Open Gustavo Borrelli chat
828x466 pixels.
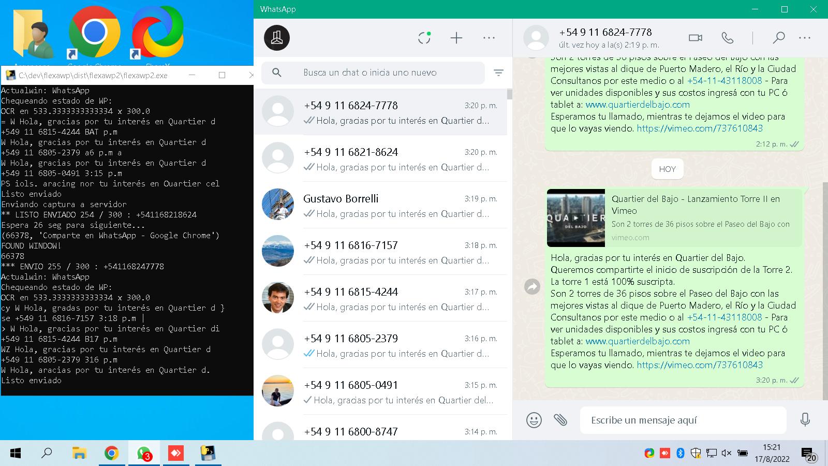380,205
